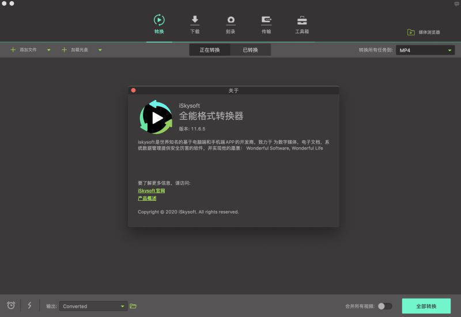Open the MP4 output format dropdown
Image resolution: width=461 pixels, height=317 pixels.
coord(425,50)
